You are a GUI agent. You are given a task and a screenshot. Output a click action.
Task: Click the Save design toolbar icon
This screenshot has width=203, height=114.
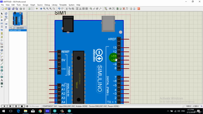9,9
